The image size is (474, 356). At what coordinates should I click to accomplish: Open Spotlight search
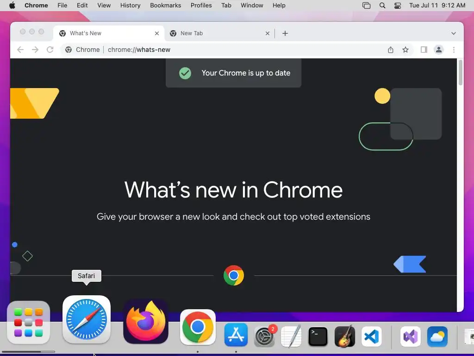coord(382,6)
